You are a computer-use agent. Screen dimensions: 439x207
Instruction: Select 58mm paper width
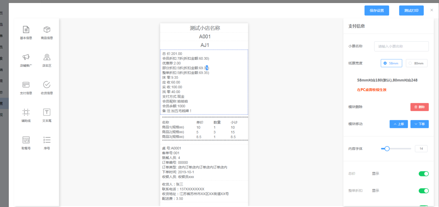[391, 63]
